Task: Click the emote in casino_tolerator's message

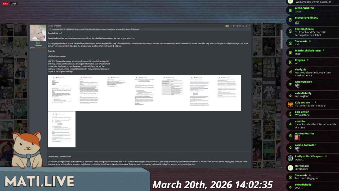Action: (297, 149)
